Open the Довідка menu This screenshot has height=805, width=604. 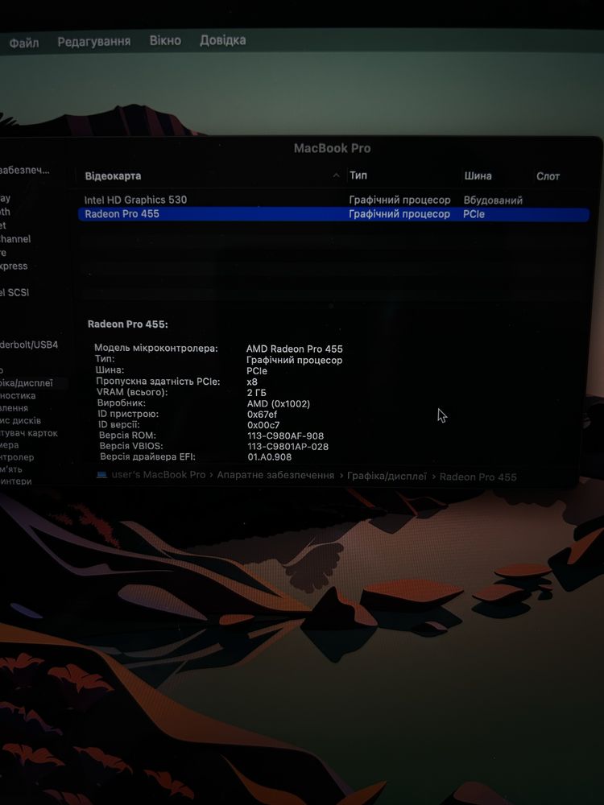click(x=223, y=40)
